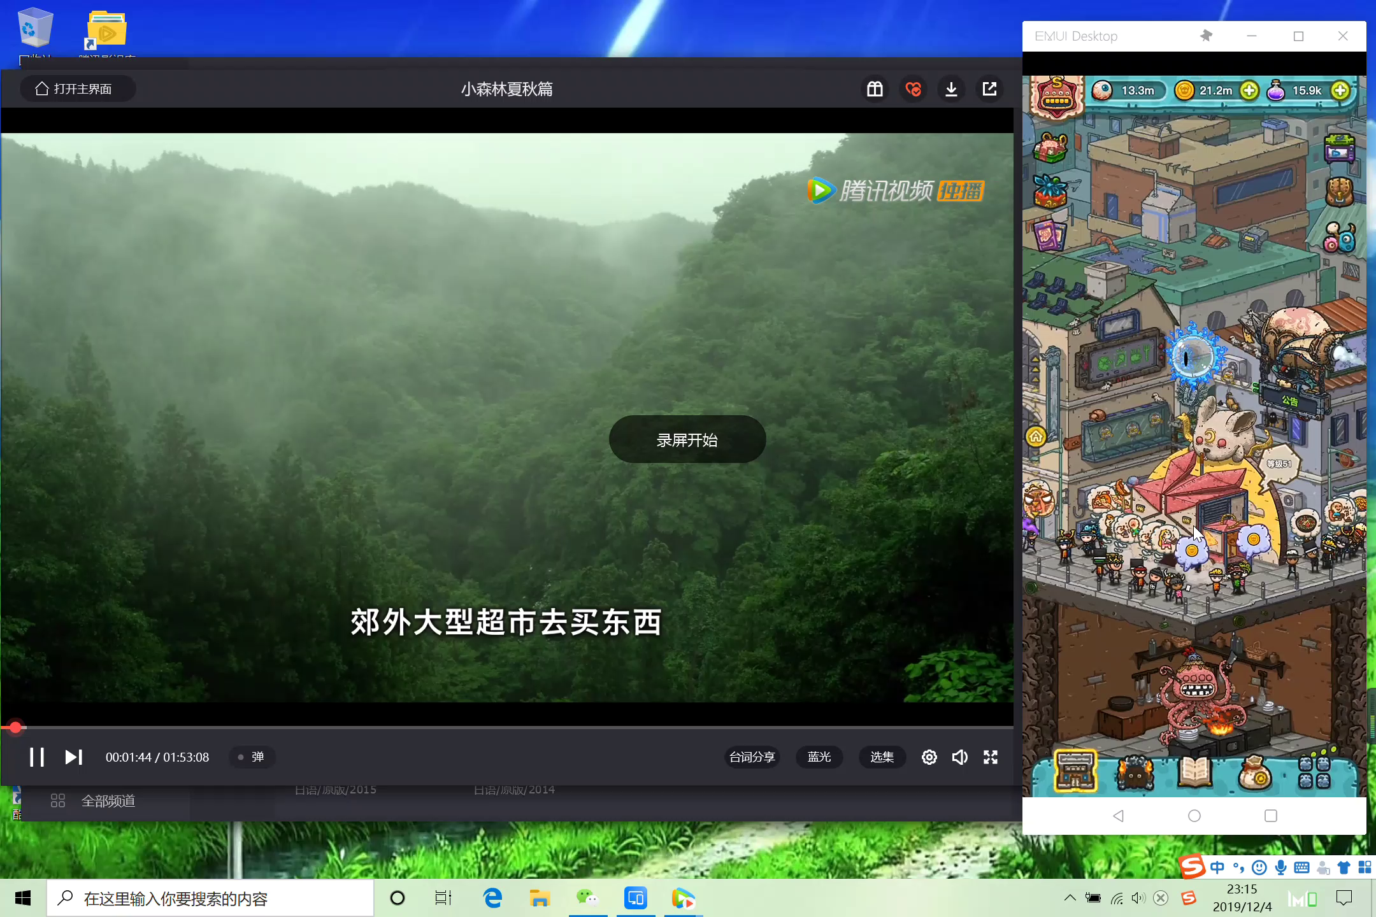Click the red heart favorite icon

pos(913,89)
